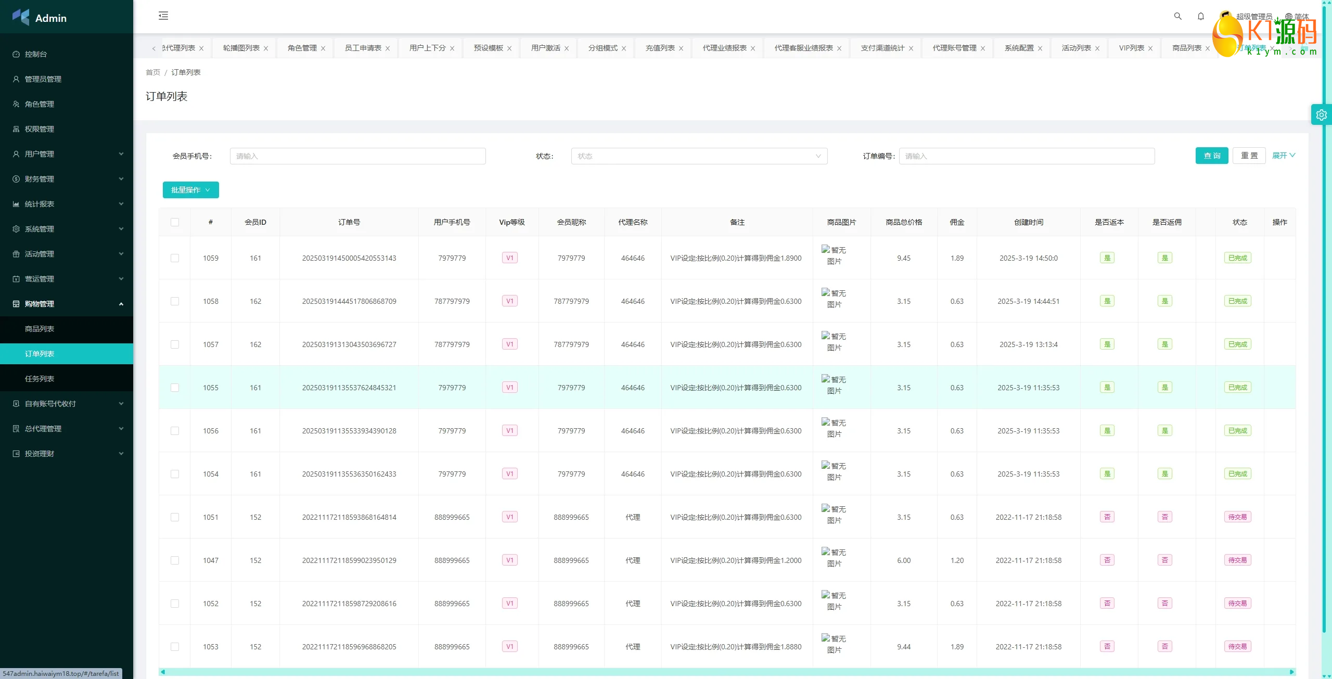Open 任务列表 in the sidebar
This screenshot has width=1332, height=679.
click(40, 379)
